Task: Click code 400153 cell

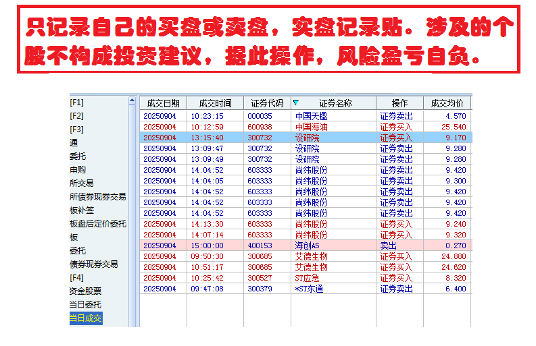Action: (x=260, y=246)
